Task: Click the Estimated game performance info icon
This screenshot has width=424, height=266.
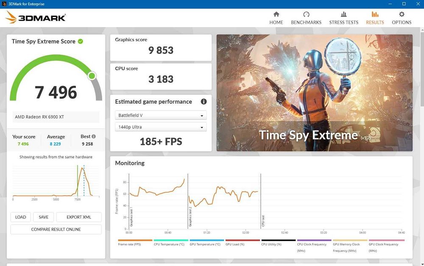Action: point(204,102)
